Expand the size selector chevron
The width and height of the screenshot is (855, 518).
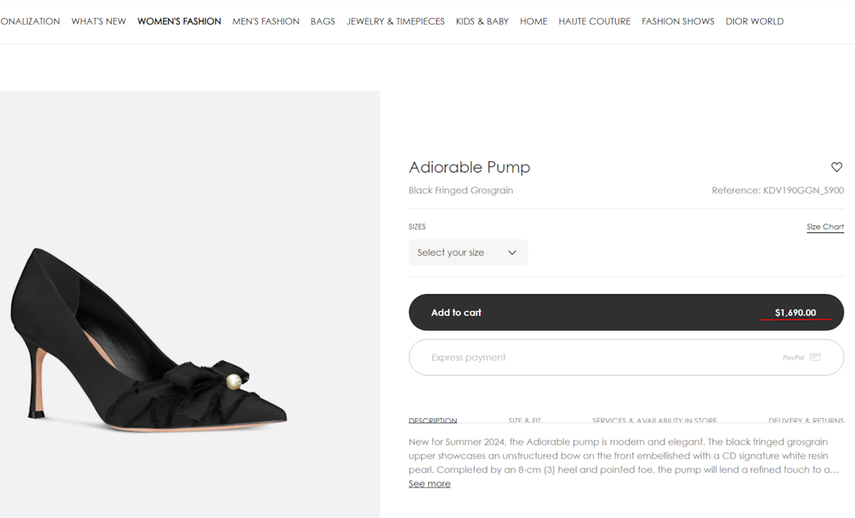512,252
